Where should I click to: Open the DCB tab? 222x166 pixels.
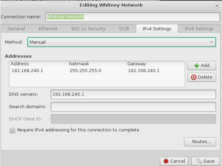tap(124, 29)
